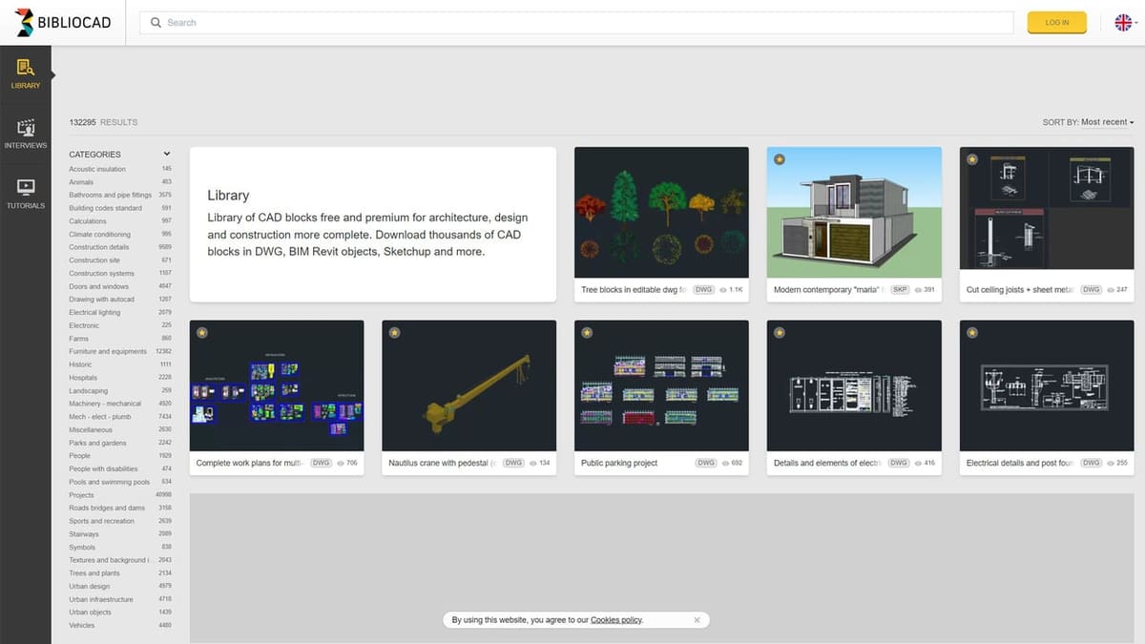Open the Cookies policy link

(615, 620)
